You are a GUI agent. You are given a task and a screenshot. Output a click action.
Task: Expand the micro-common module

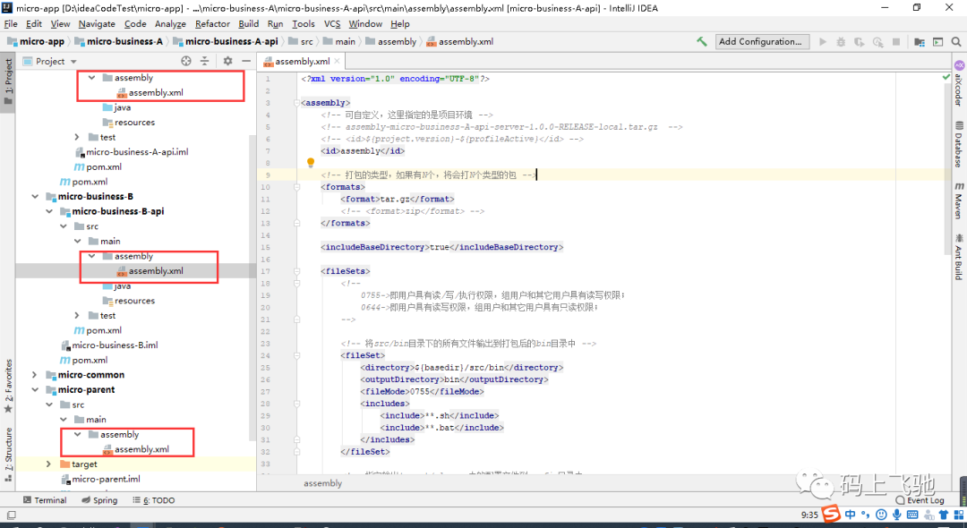click(35, 375)
